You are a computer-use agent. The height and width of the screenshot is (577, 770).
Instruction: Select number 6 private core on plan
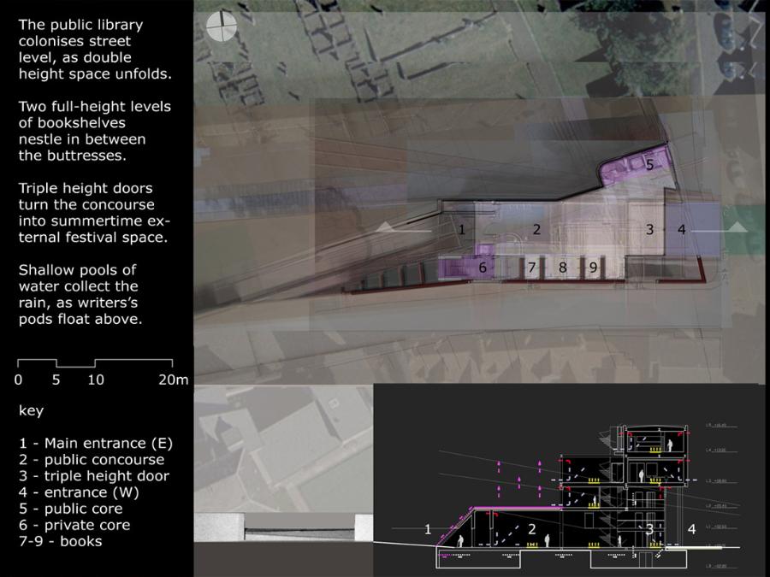[483, 268]
